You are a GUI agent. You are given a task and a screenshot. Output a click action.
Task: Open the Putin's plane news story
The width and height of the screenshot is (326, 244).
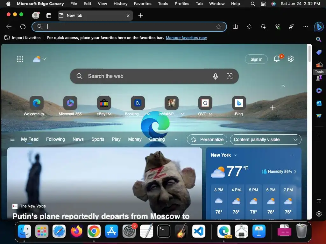pyautogui.click(x=101, y=216)
